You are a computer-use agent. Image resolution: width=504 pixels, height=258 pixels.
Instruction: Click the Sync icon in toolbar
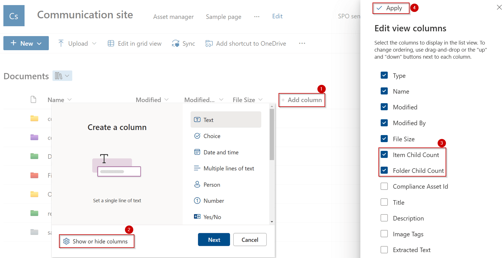(x=176, y=43)
